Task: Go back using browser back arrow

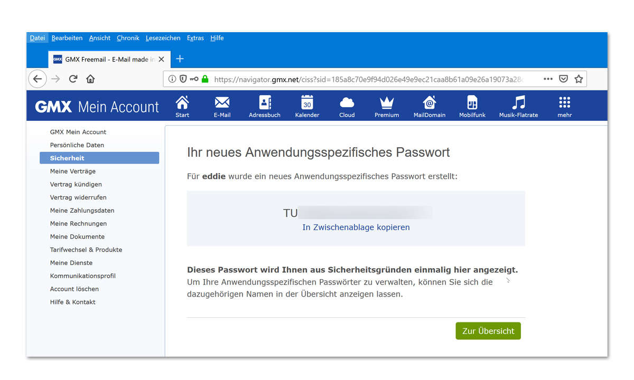Action: [x=37, y=79]
